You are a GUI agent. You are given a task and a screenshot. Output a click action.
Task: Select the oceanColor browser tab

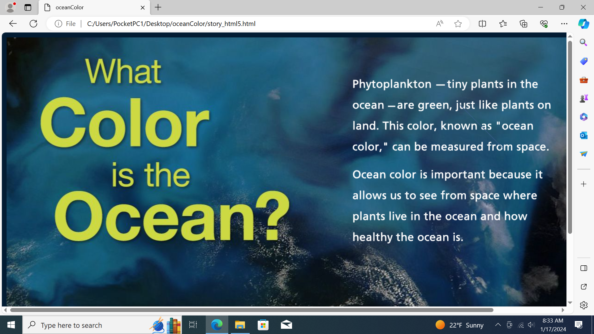[x=94, y=7]
